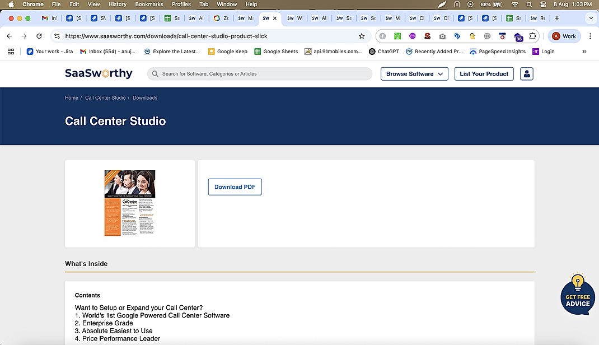Open the SaaSworthy account/profile icon
Screen dimensions: 599x345
(526, 73)
